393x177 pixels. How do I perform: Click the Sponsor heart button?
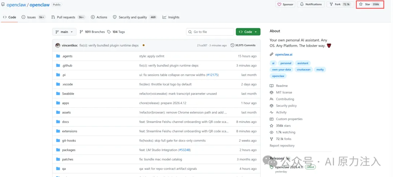(x=285, y=4)
